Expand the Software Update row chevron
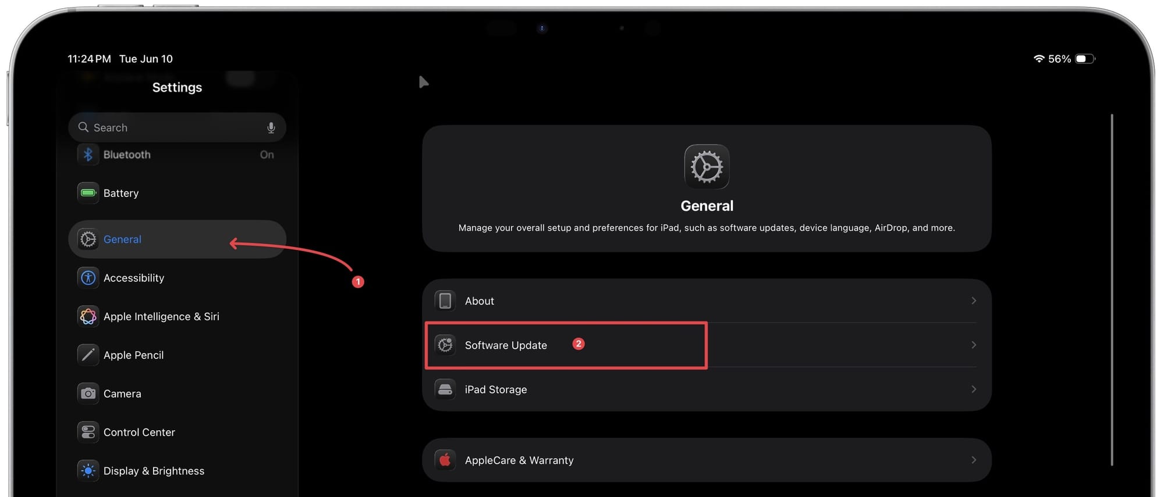1164x497 pixels. click(974, 345)
